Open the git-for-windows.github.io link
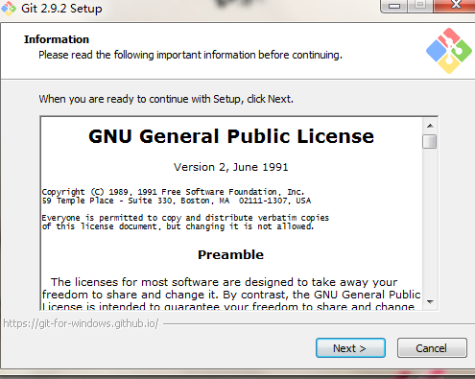The image size is (475, 379). [81, 323]
